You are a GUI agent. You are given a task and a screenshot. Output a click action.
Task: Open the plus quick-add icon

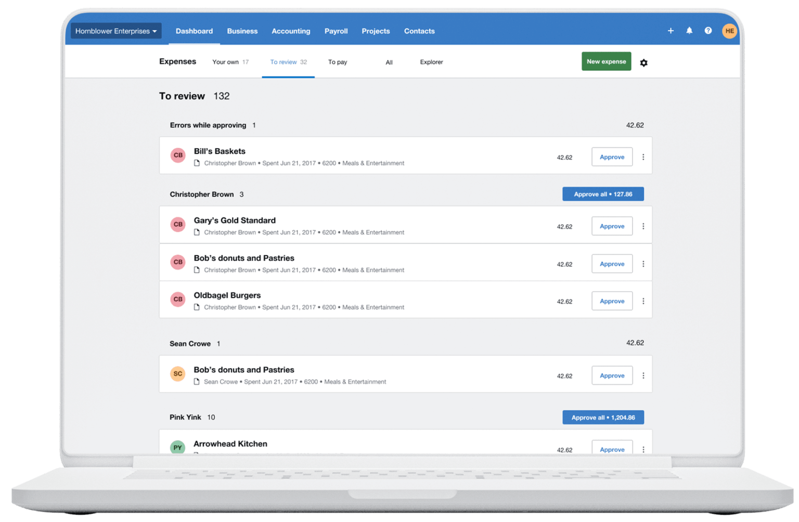click(671, 31)
